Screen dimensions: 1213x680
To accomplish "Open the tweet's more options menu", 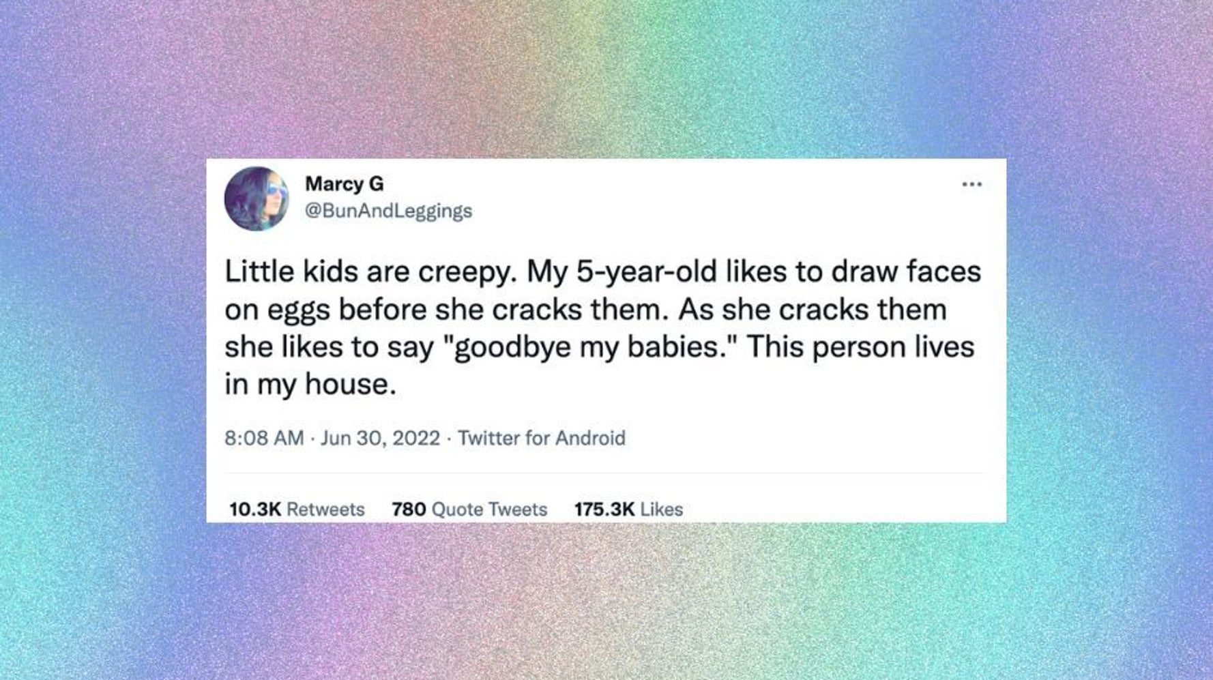I will [971, 184].
